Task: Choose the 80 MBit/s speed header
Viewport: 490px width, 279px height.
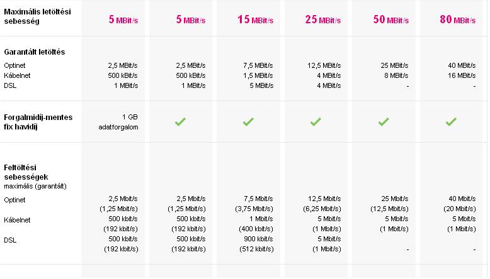Action: click(x=457, y=19)
